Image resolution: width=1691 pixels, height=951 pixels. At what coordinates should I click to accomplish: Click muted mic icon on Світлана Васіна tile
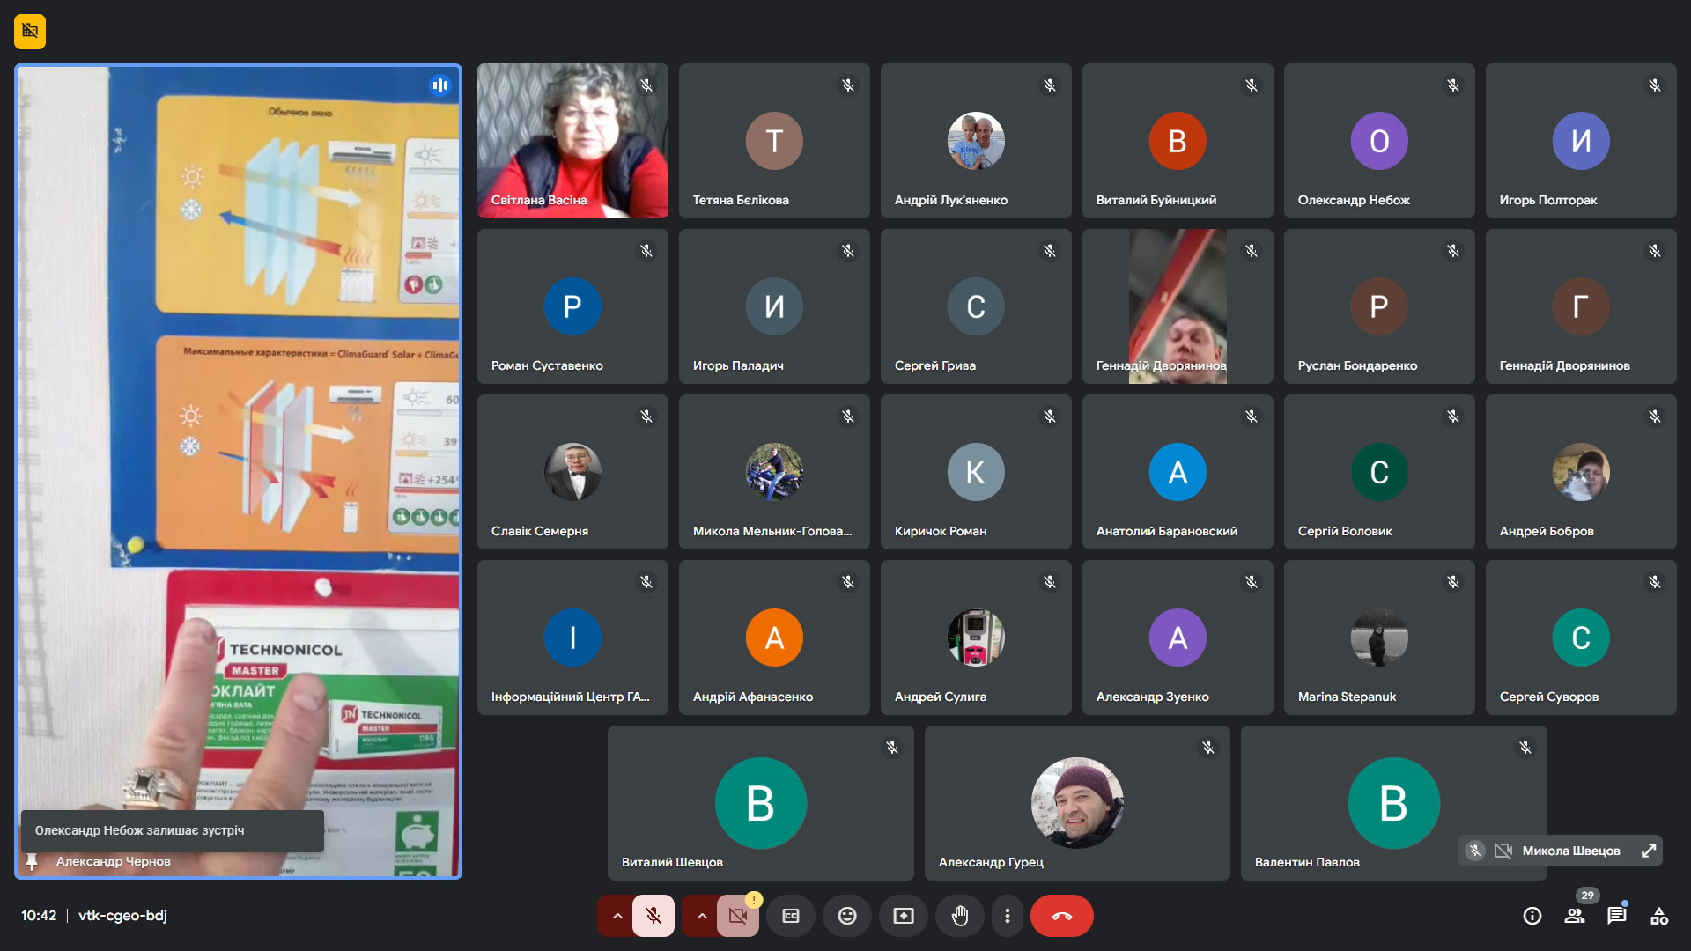[646, 85]
